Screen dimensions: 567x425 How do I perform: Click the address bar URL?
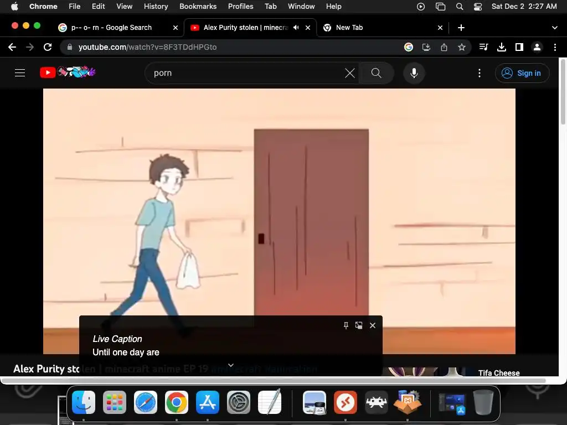click(147, 47)
